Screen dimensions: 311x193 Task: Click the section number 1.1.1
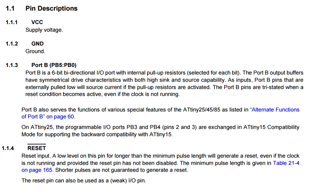coord(12,22)
